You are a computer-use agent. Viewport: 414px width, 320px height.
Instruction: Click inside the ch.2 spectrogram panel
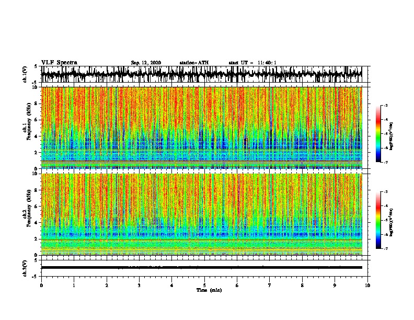pyautogui.click(x=201, y=214)
